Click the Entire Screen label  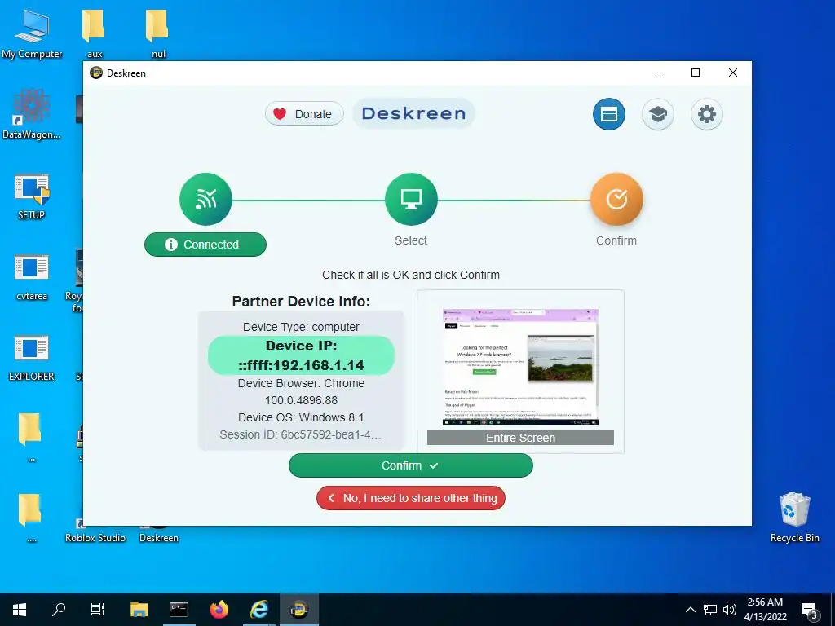pos(520,438)
